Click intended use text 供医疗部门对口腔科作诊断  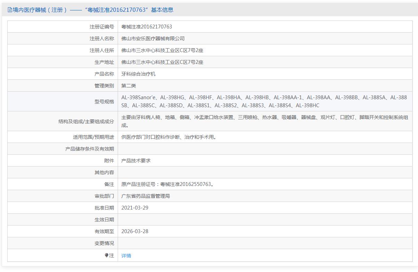pos(170,137)
